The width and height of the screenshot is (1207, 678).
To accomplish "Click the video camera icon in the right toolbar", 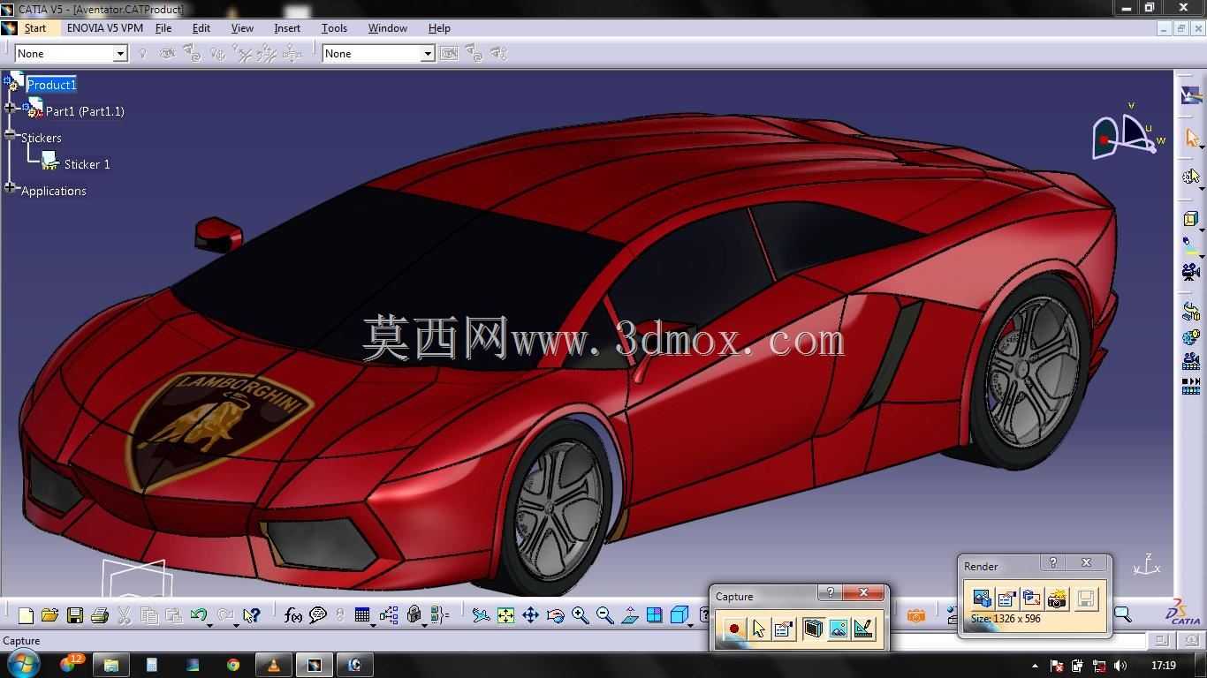I will (x=1191, y=272).
